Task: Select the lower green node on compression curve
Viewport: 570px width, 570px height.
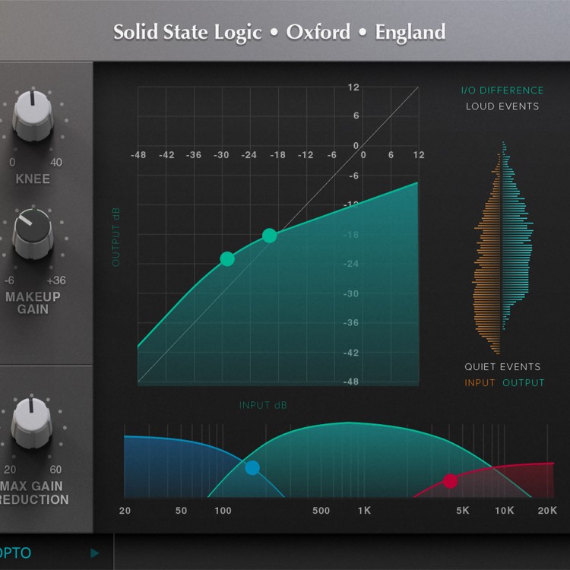Action: coord(227,259)
